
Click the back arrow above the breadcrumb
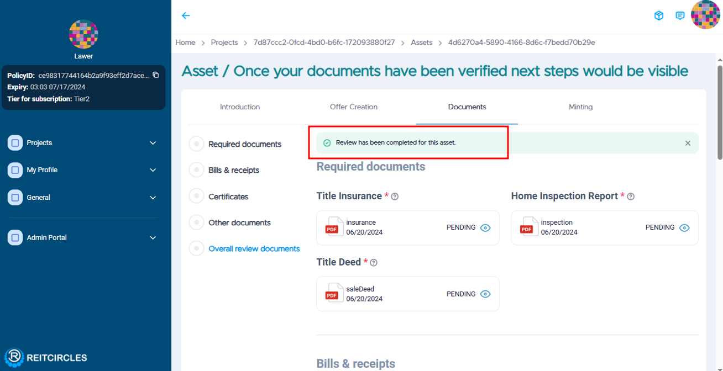(x=186, y=16)
